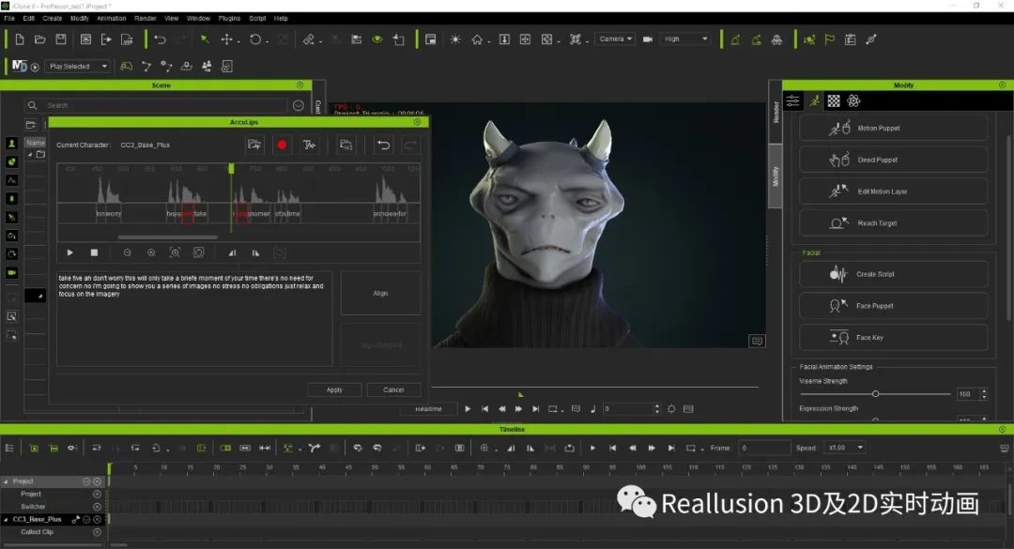Toggle the green eye visibility icon in toolbar
The height and width of the screenshot is (549, 1014).
click(x=377, y=39)
